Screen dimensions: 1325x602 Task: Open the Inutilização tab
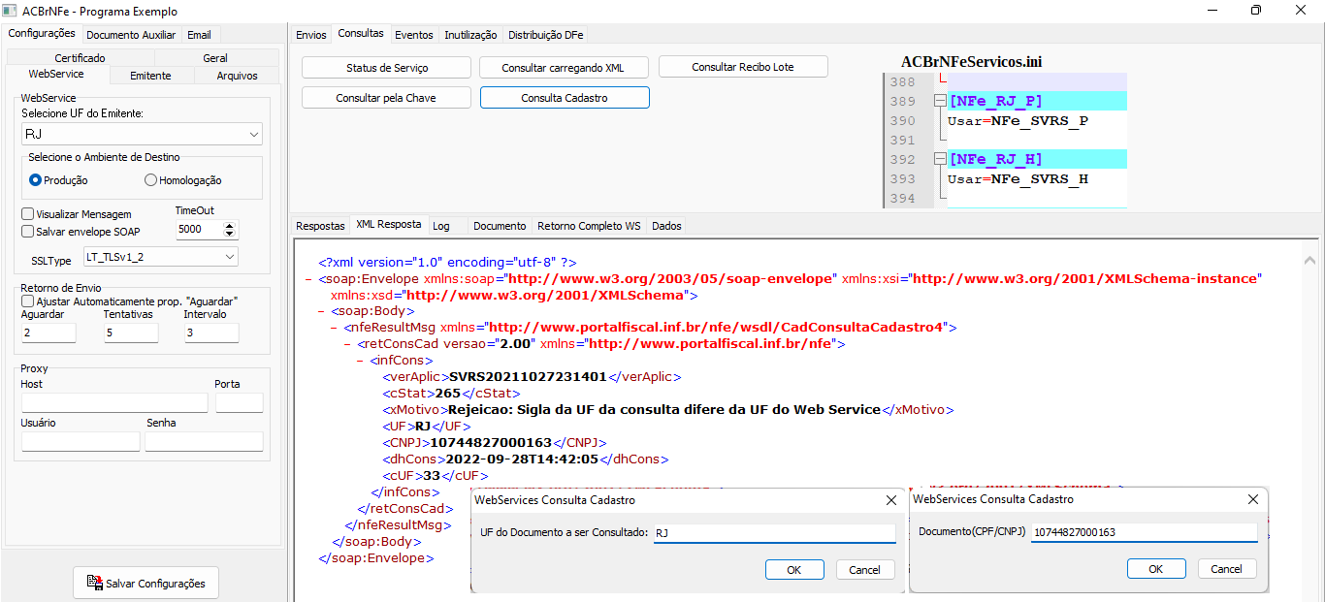(470, 35)
